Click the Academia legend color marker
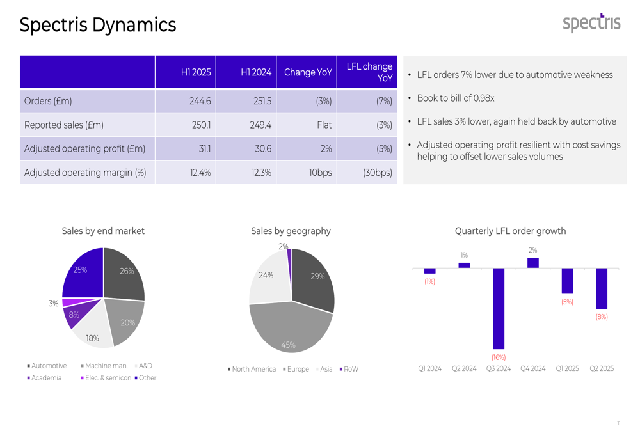 pyautogui.click(x=29, y=378)
